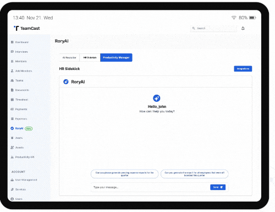
Task: Select the Timesheet icon in sidebar
Action: [x=12, y=100]
